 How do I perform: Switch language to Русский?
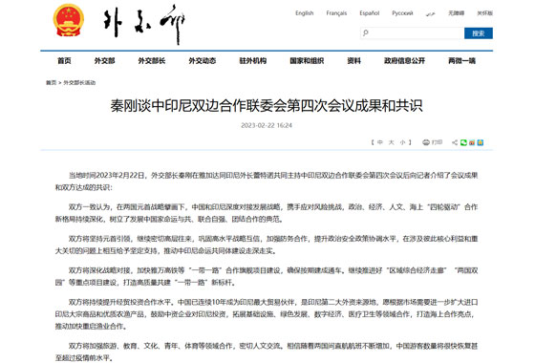402,13
